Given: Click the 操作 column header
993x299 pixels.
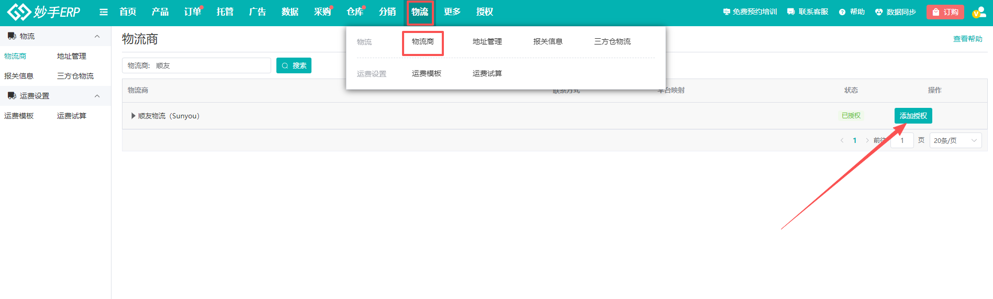Looking at the screenshot, I should pyautogui.click(x=935, y=90).
